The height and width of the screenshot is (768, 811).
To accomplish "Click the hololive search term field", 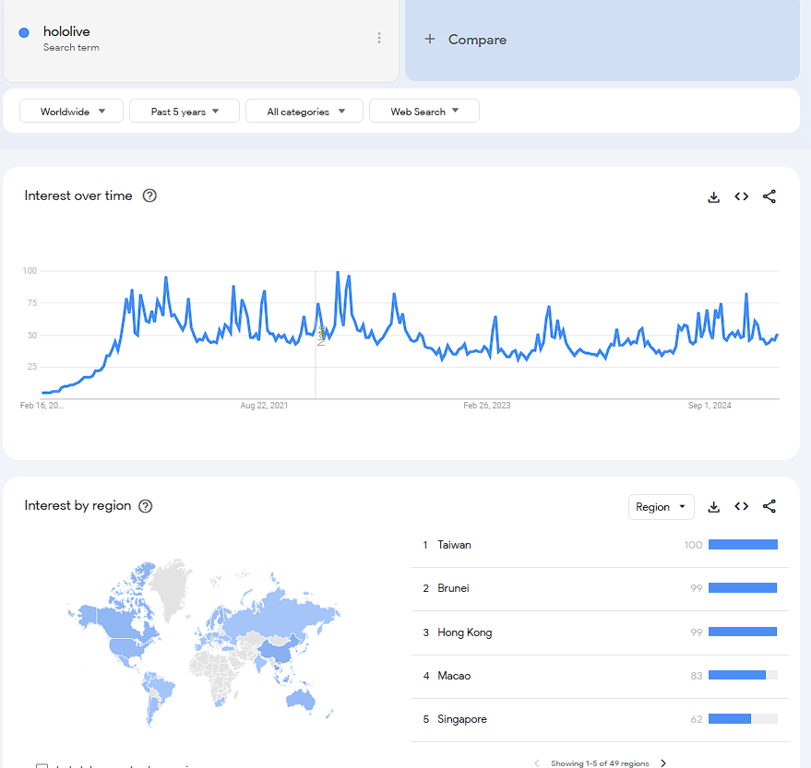I will coord(201,40).
